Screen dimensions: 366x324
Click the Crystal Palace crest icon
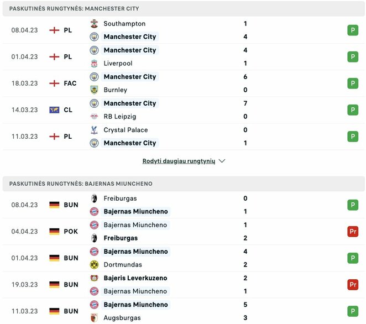click(x=94, y=130)
